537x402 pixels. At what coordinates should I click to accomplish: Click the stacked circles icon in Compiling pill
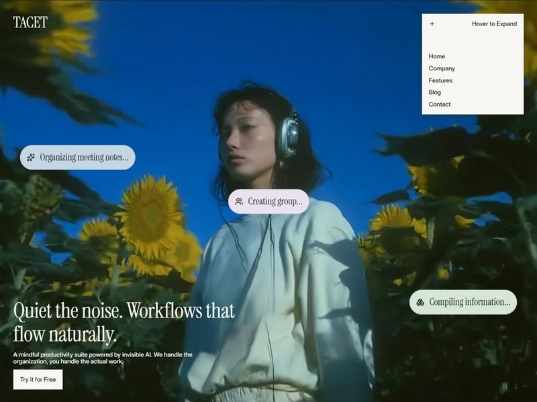pyautogui.click(x=420, y=302)
